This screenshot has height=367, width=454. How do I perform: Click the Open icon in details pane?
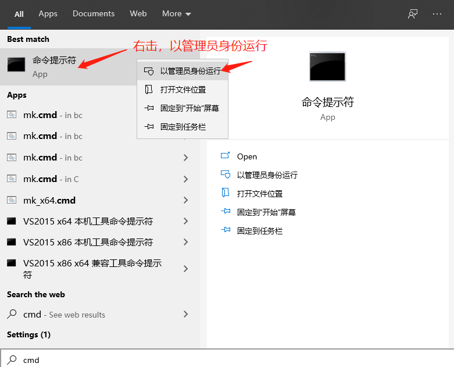(226, 155)
